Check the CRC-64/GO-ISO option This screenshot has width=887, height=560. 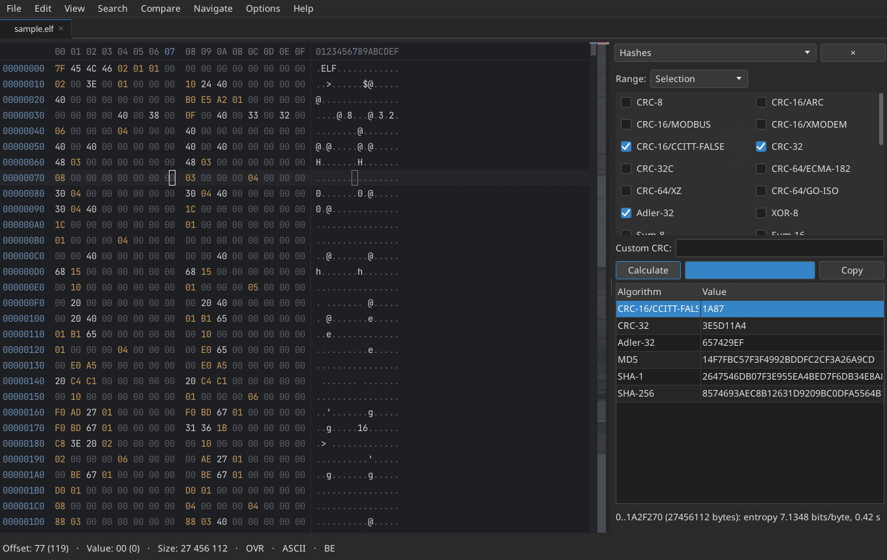pyautogui.click(x=761, y=191)
